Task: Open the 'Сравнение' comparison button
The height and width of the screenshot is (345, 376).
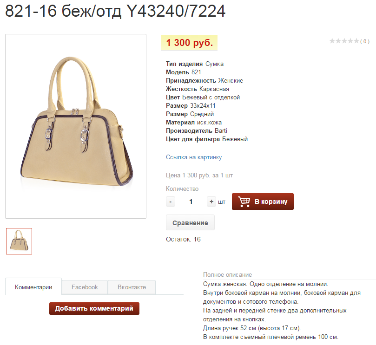Action: point(190,223)
